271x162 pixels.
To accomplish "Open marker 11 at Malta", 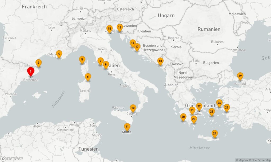I will (x=127, y=127).
